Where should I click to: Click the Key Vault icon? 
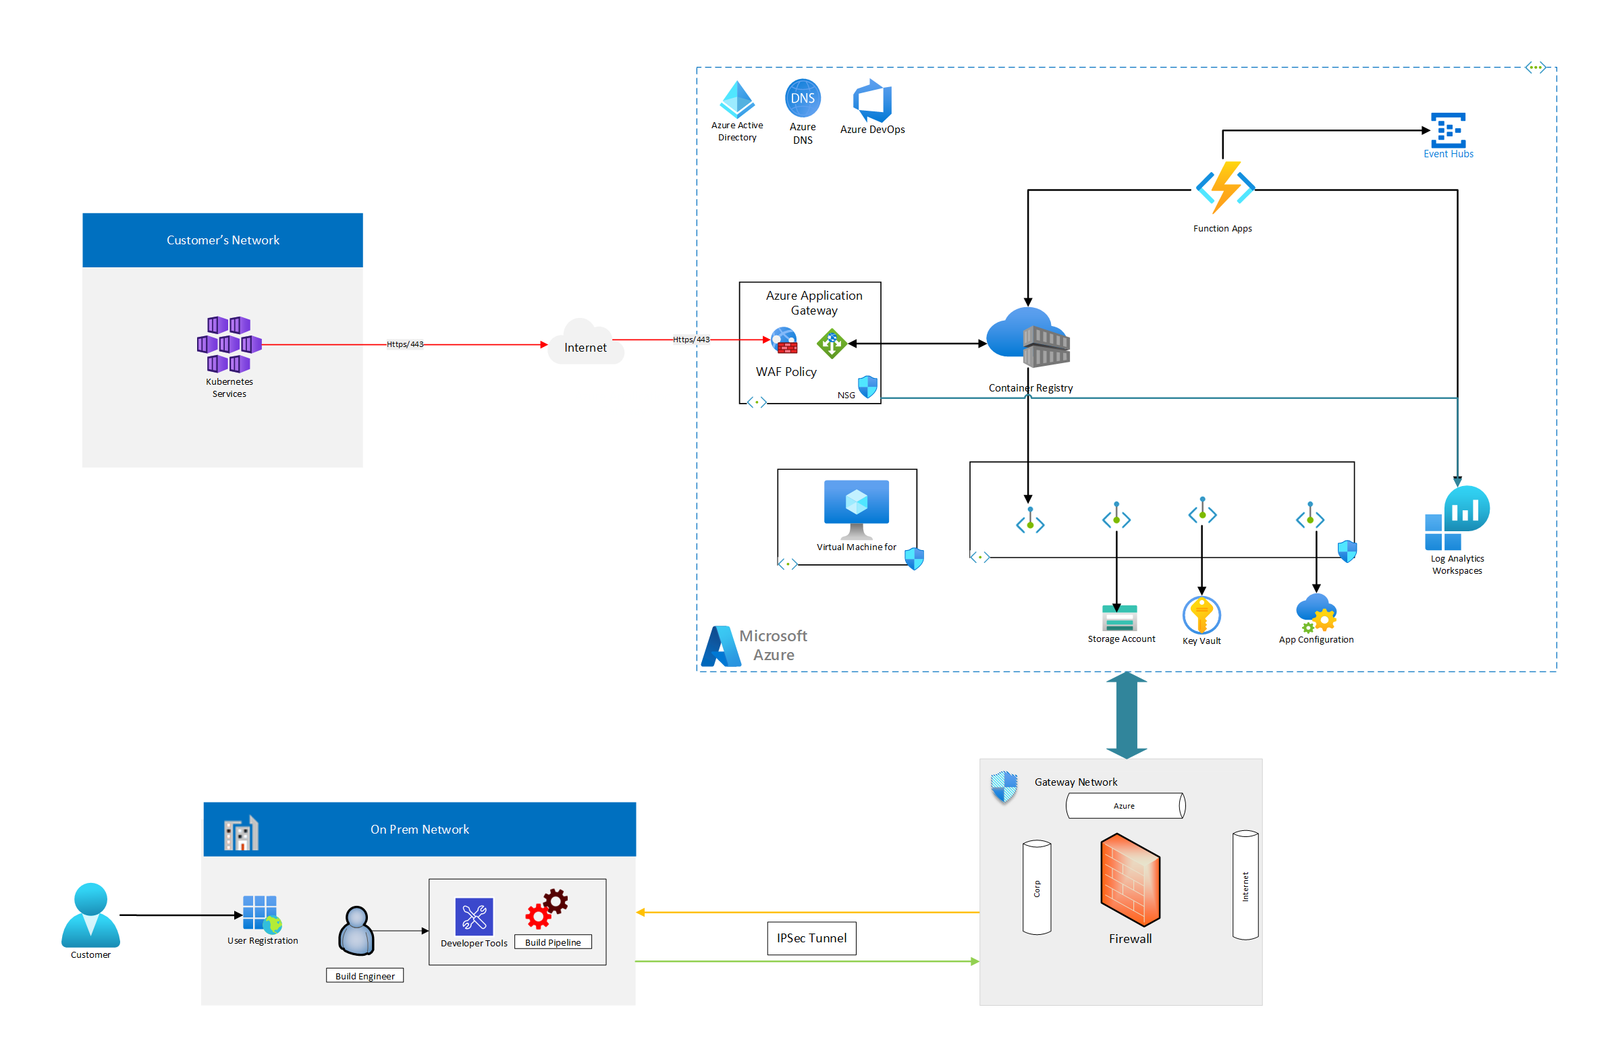point(1201,617)
